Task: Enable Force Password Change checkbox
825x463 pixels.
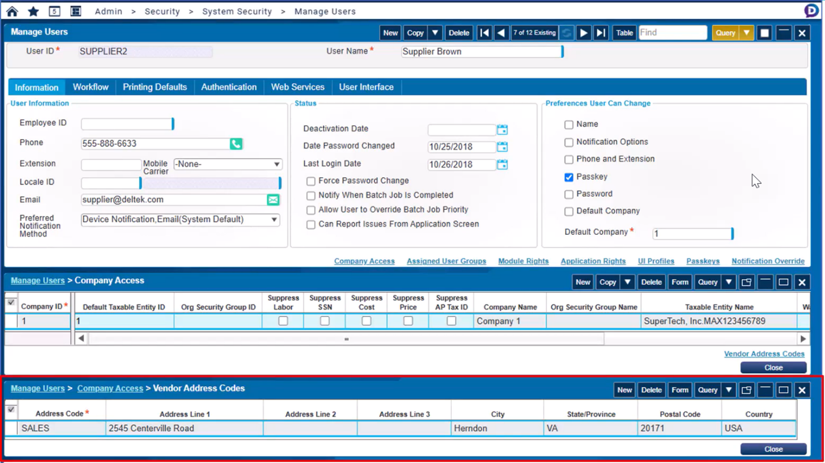Action: click(x=311, y=181)
